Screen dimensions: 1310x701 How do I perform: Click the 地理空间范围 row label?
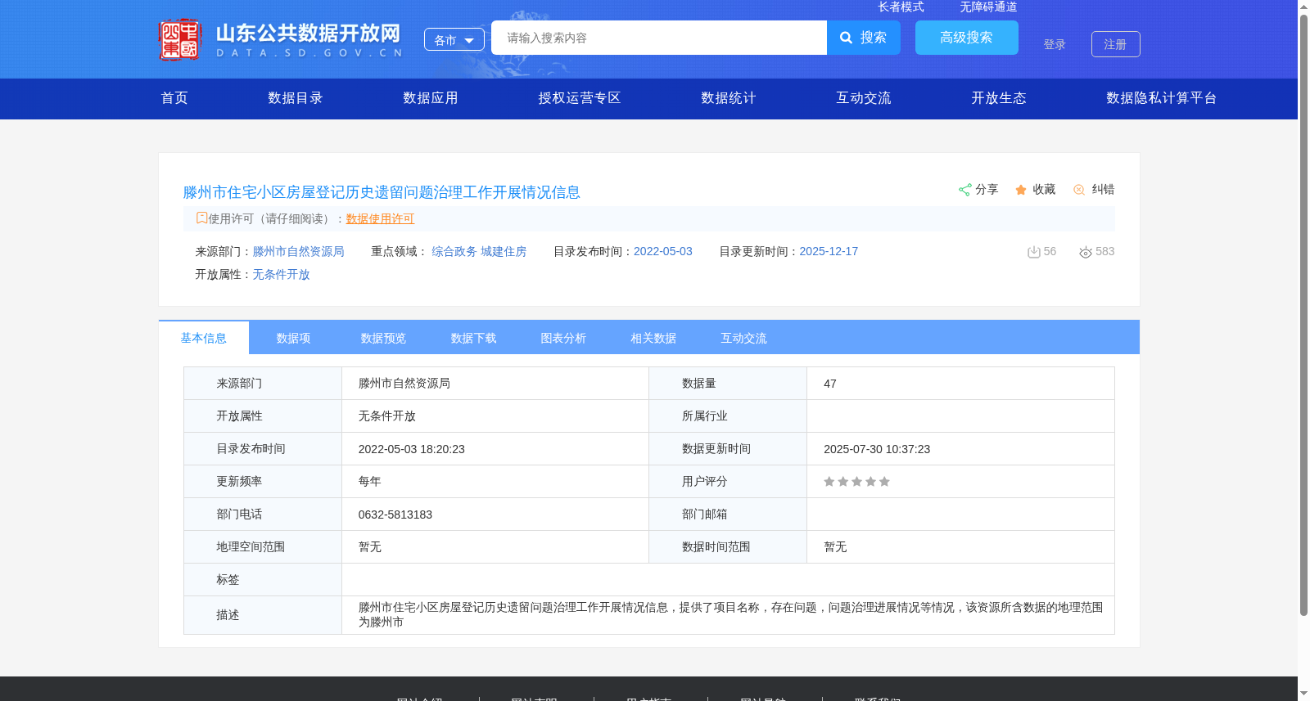251,547
